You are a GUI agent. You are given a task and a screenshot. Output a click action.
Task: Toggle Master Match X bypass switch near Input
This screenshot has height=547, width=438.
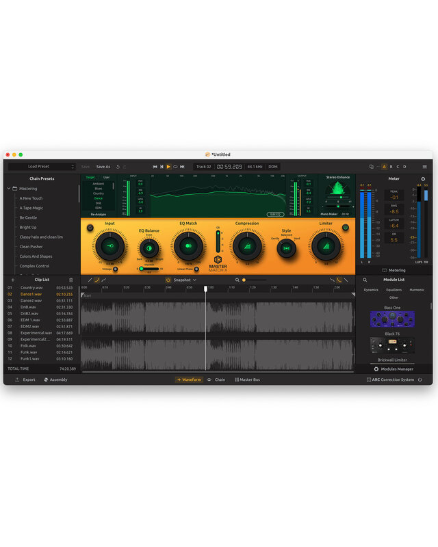pyautogui.click(x=90, y=228)
